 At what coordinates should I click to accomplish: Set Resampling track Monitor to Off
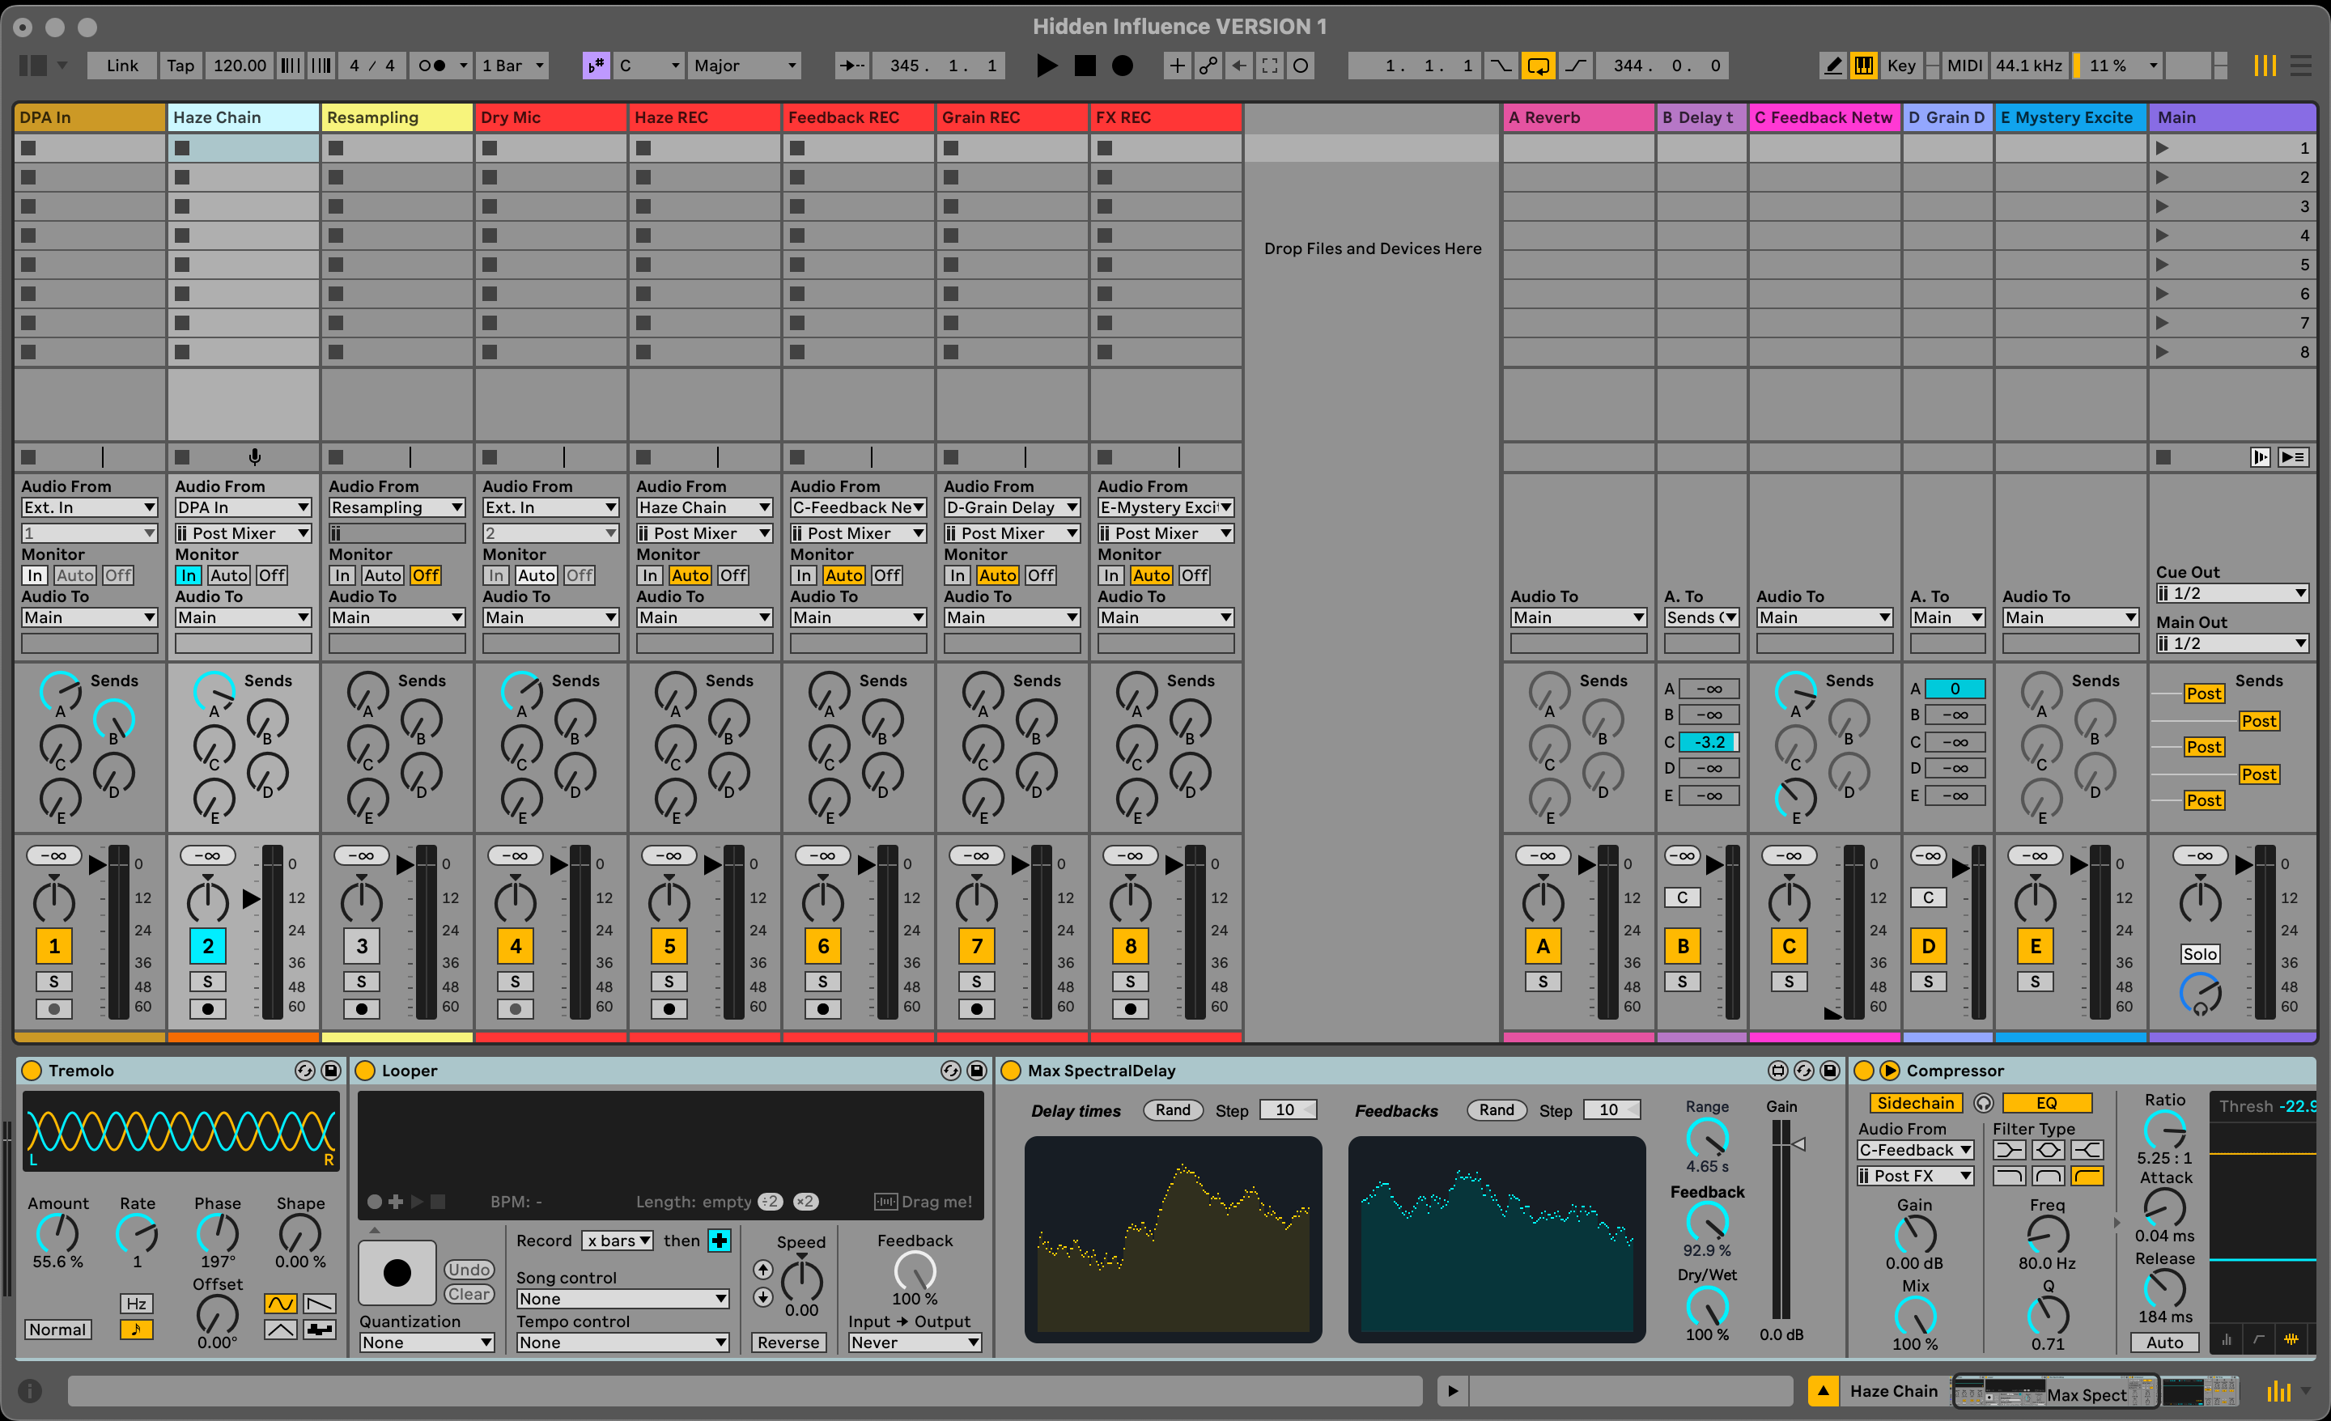(x=425, y=575)
